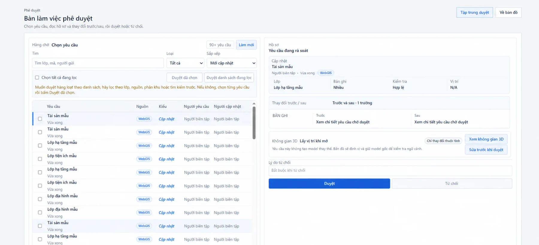The width and height of the screenshot is (539, 245).
Task: Click the blue 'Duyệt' approve button
Action: pos(329,184)
